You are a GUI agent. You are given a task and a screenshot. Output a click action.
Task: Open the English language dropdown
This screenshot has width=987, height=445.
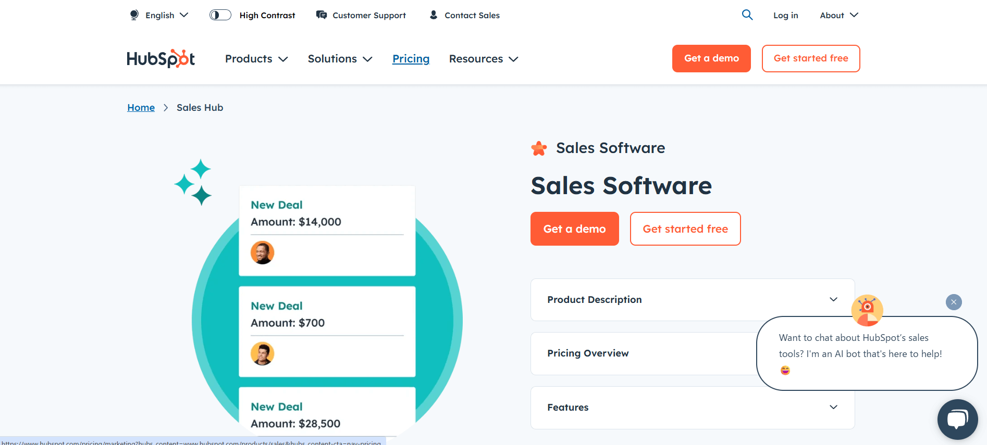tap(159, 15)
